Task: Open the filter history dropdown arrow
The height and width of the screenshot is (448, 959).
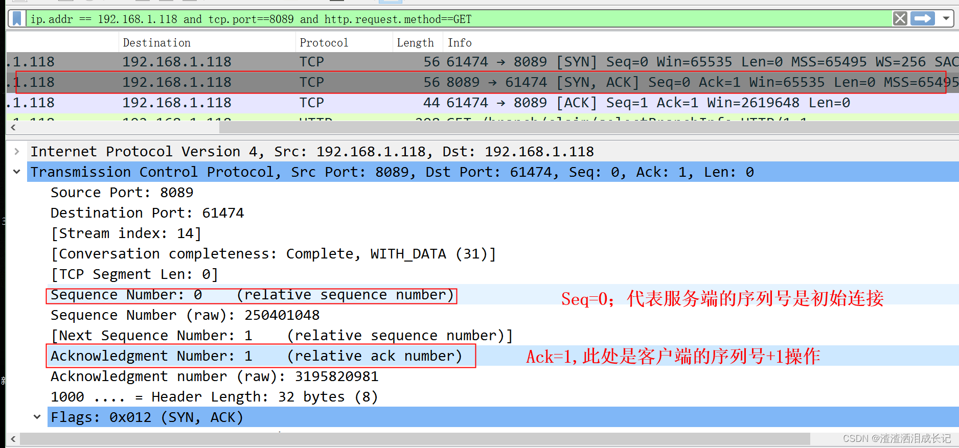Action: coord(946,19)
